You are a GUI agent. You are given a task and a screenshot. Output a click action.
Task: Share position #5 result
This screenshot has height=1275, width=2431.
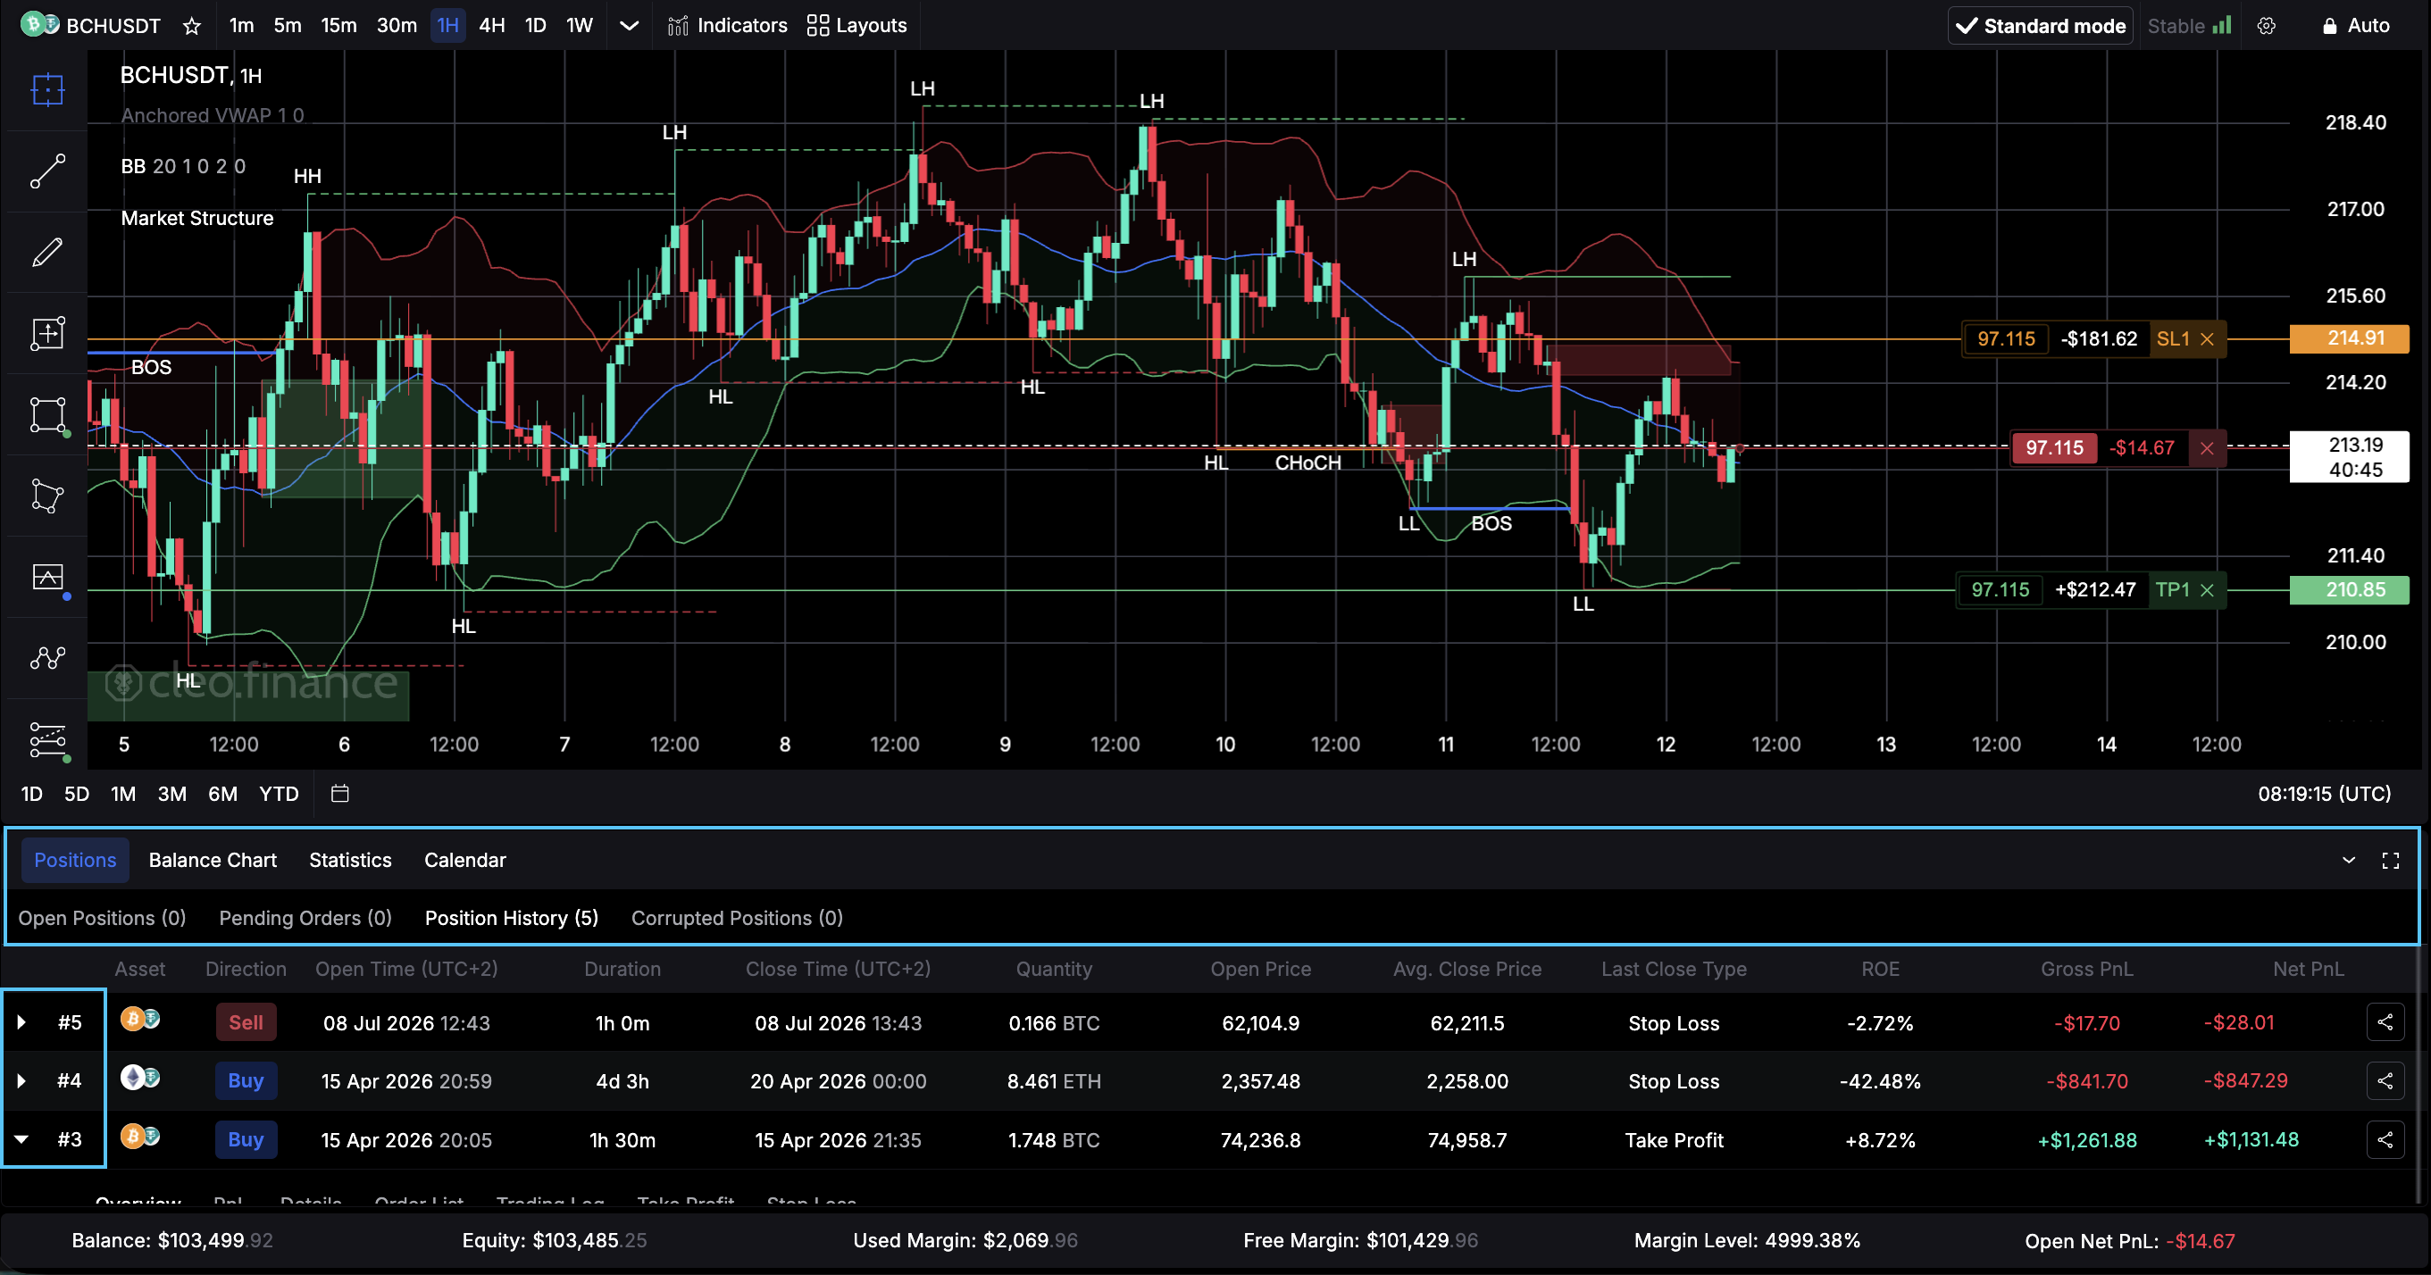point(2385,1022)
